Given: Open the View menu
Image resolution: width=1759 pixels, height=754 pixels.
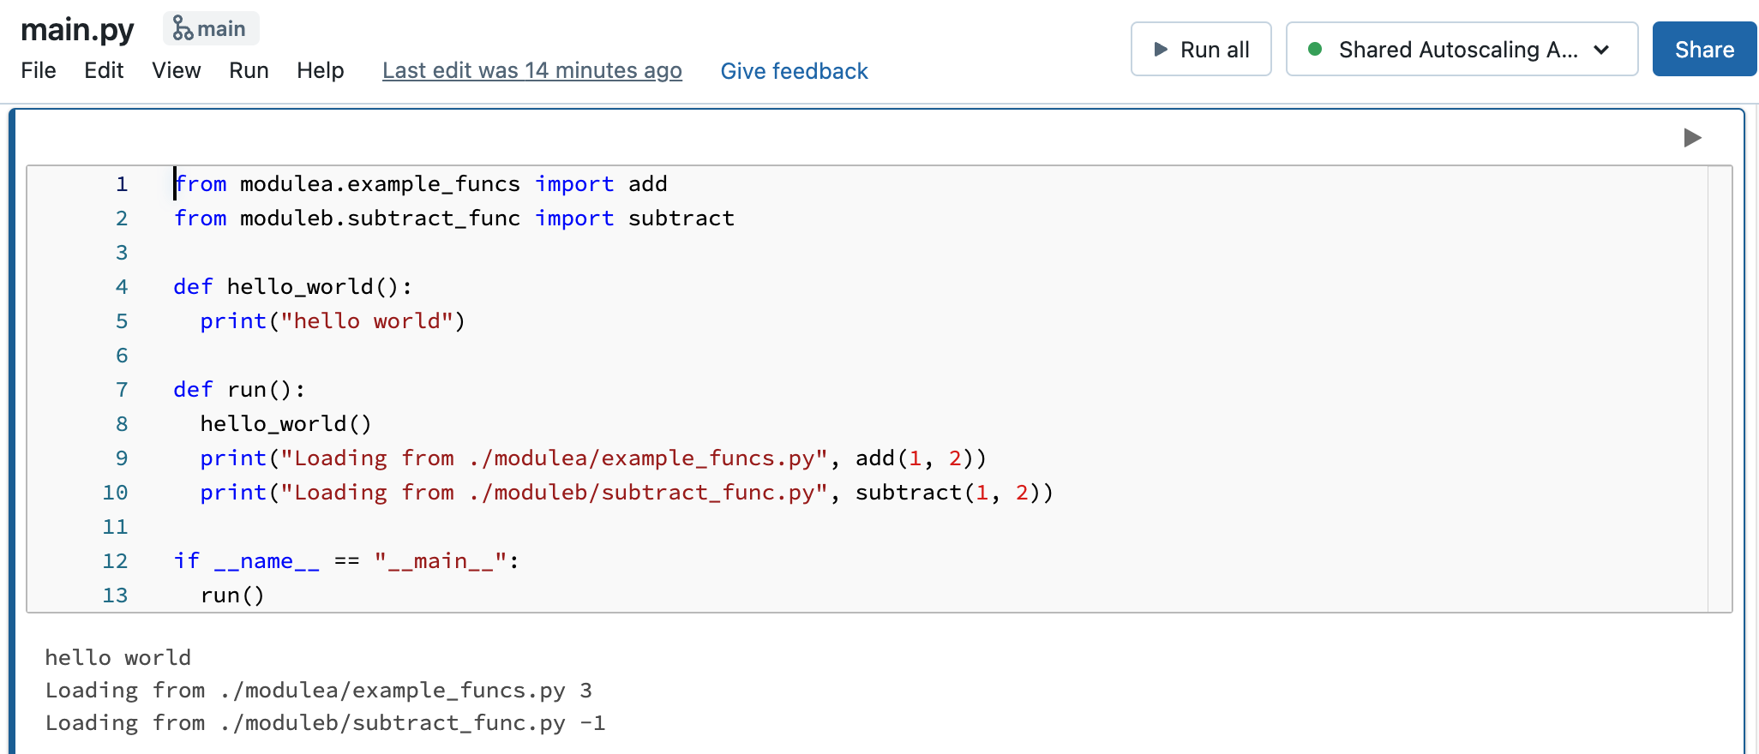Looking at the screenshot, I should (x=177, y=70).
